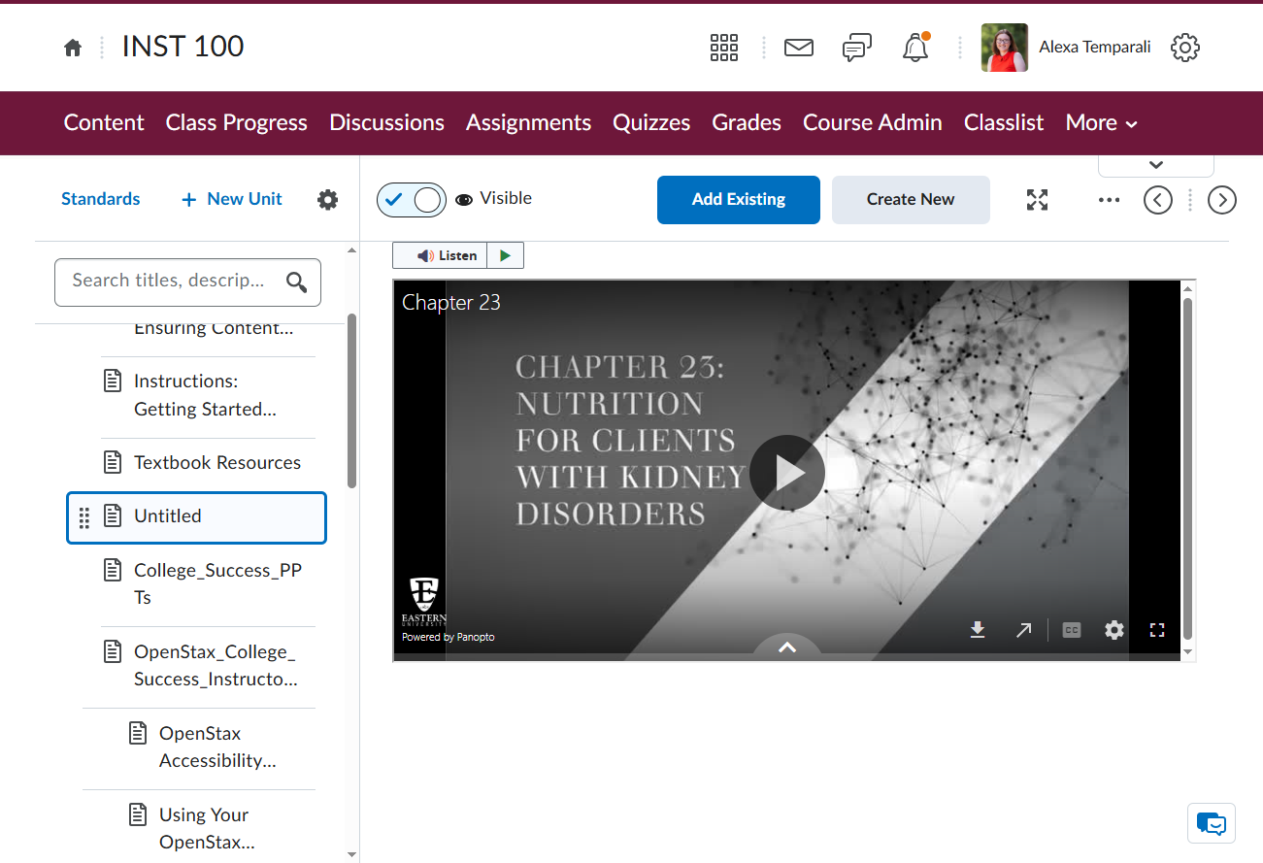Open update alerts bell icon
This screenshot has width=1263, height=863.
tap(915, 48)
